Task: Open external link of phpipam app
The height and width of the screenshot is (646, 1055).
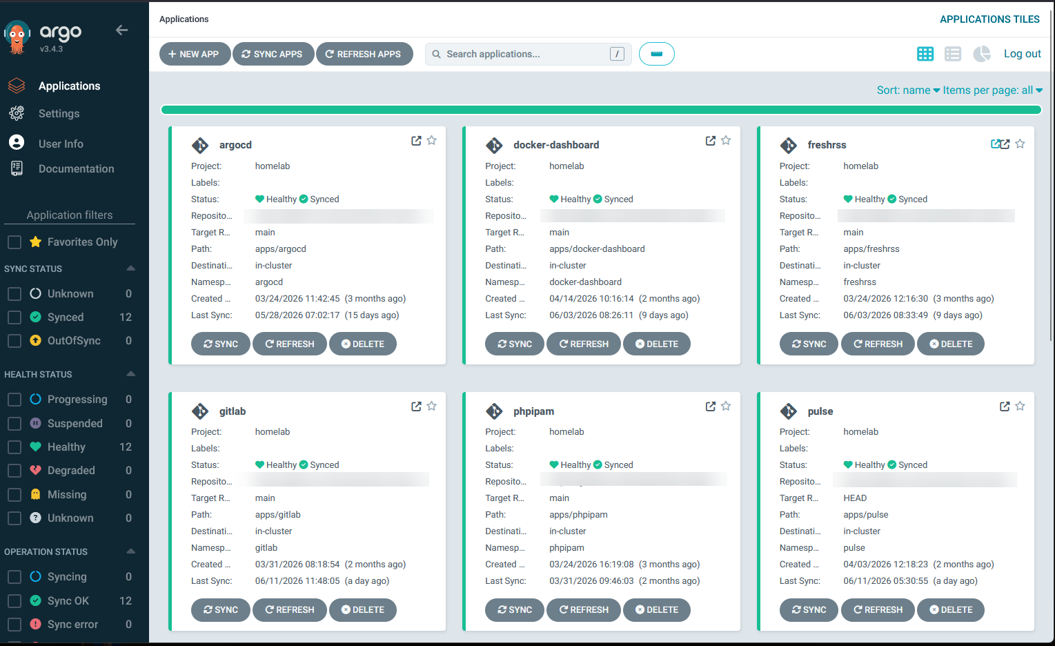Action: [711, 407]
